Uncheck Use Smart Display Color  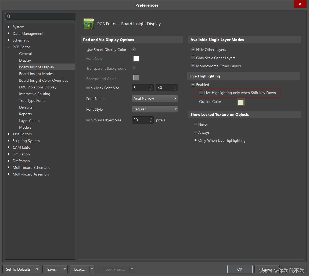point(134,50)
